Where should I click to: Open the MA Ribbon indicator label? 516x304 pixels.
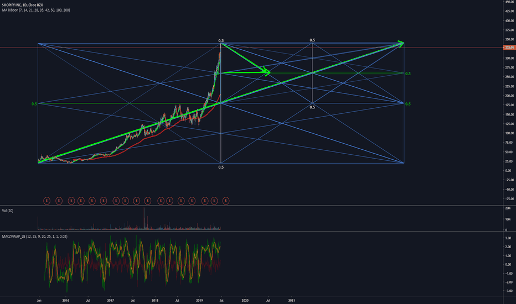tap(36, 10)
